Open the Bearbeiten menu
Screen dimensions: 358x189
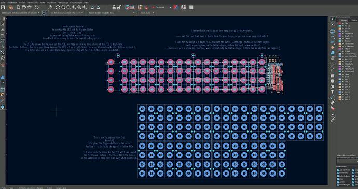point(12,2)
